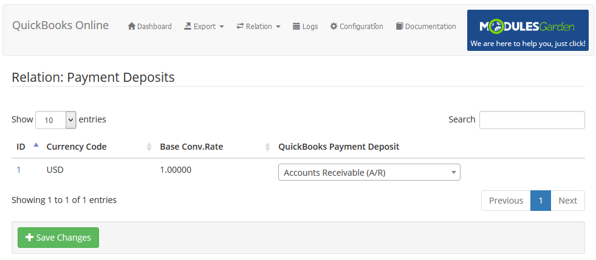Open the Accounts Receivable (A/R) dropdown
This screenshot has height=260, width=596.
click(x=369, y=172)
